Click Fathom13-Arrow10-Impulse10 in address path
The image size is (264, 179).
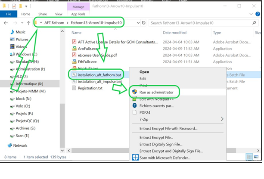96,23
